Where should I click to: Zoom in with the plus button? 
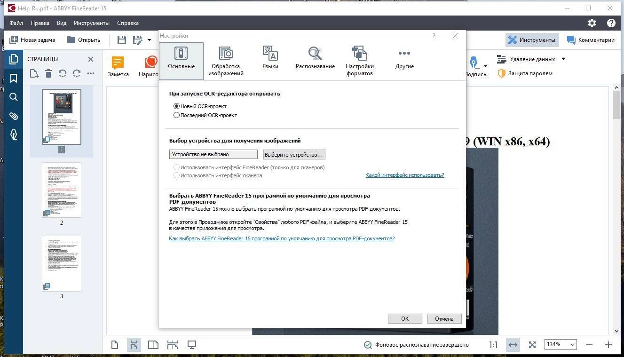point(608,345)
